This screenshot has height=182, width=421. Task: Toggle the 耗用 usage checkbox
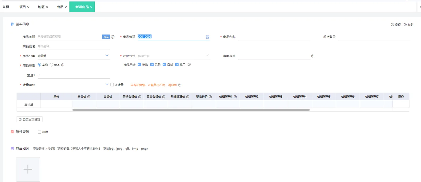tap(177, 64)
